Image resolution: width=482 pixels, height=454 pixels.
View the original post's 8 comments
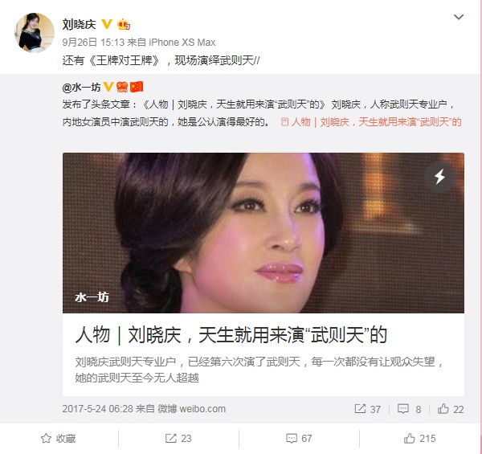[409, 409]
